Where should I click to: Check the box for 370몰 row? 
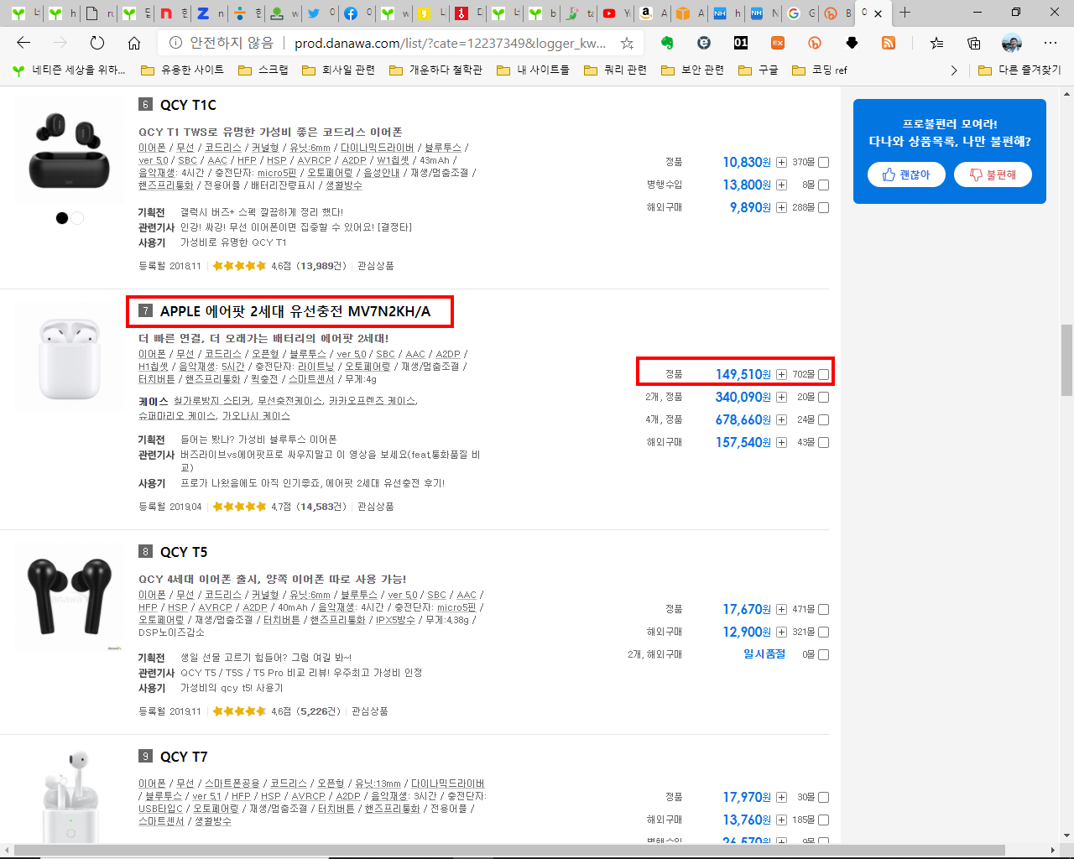[x=823, y=163]
